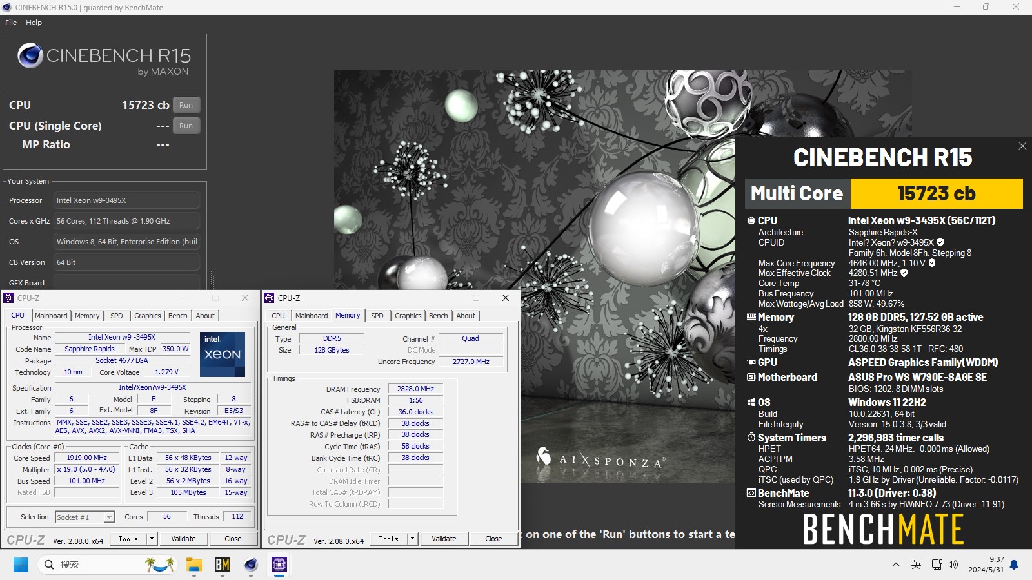1032x580 pixels.
Task: Click shield icon beside Max Effective Clock
Action: [904, 273]
